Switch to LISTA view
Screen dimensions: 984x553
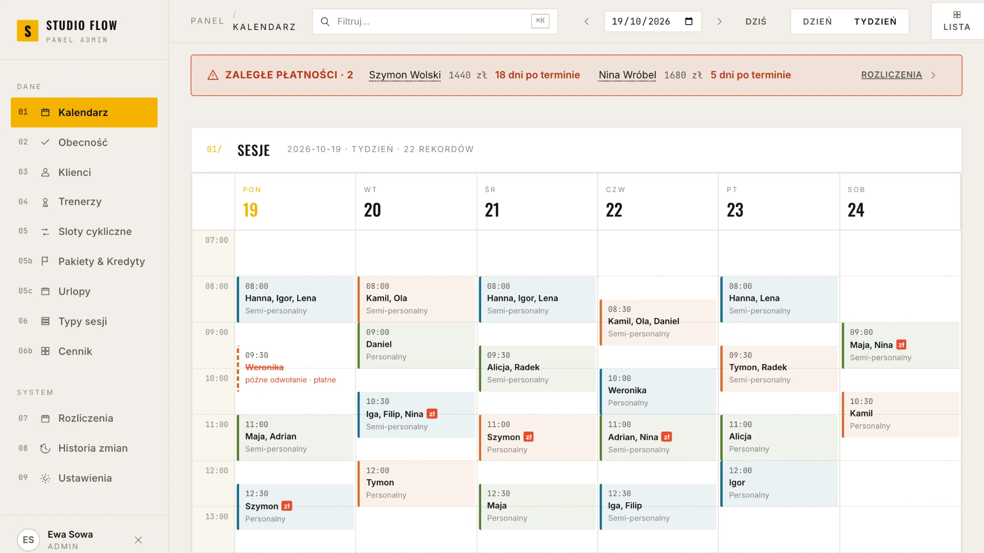point(957,21)
